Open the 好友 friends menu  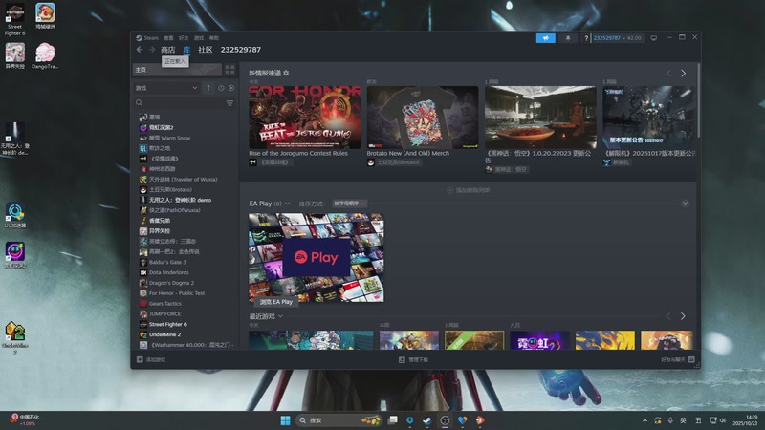(184, 38)
